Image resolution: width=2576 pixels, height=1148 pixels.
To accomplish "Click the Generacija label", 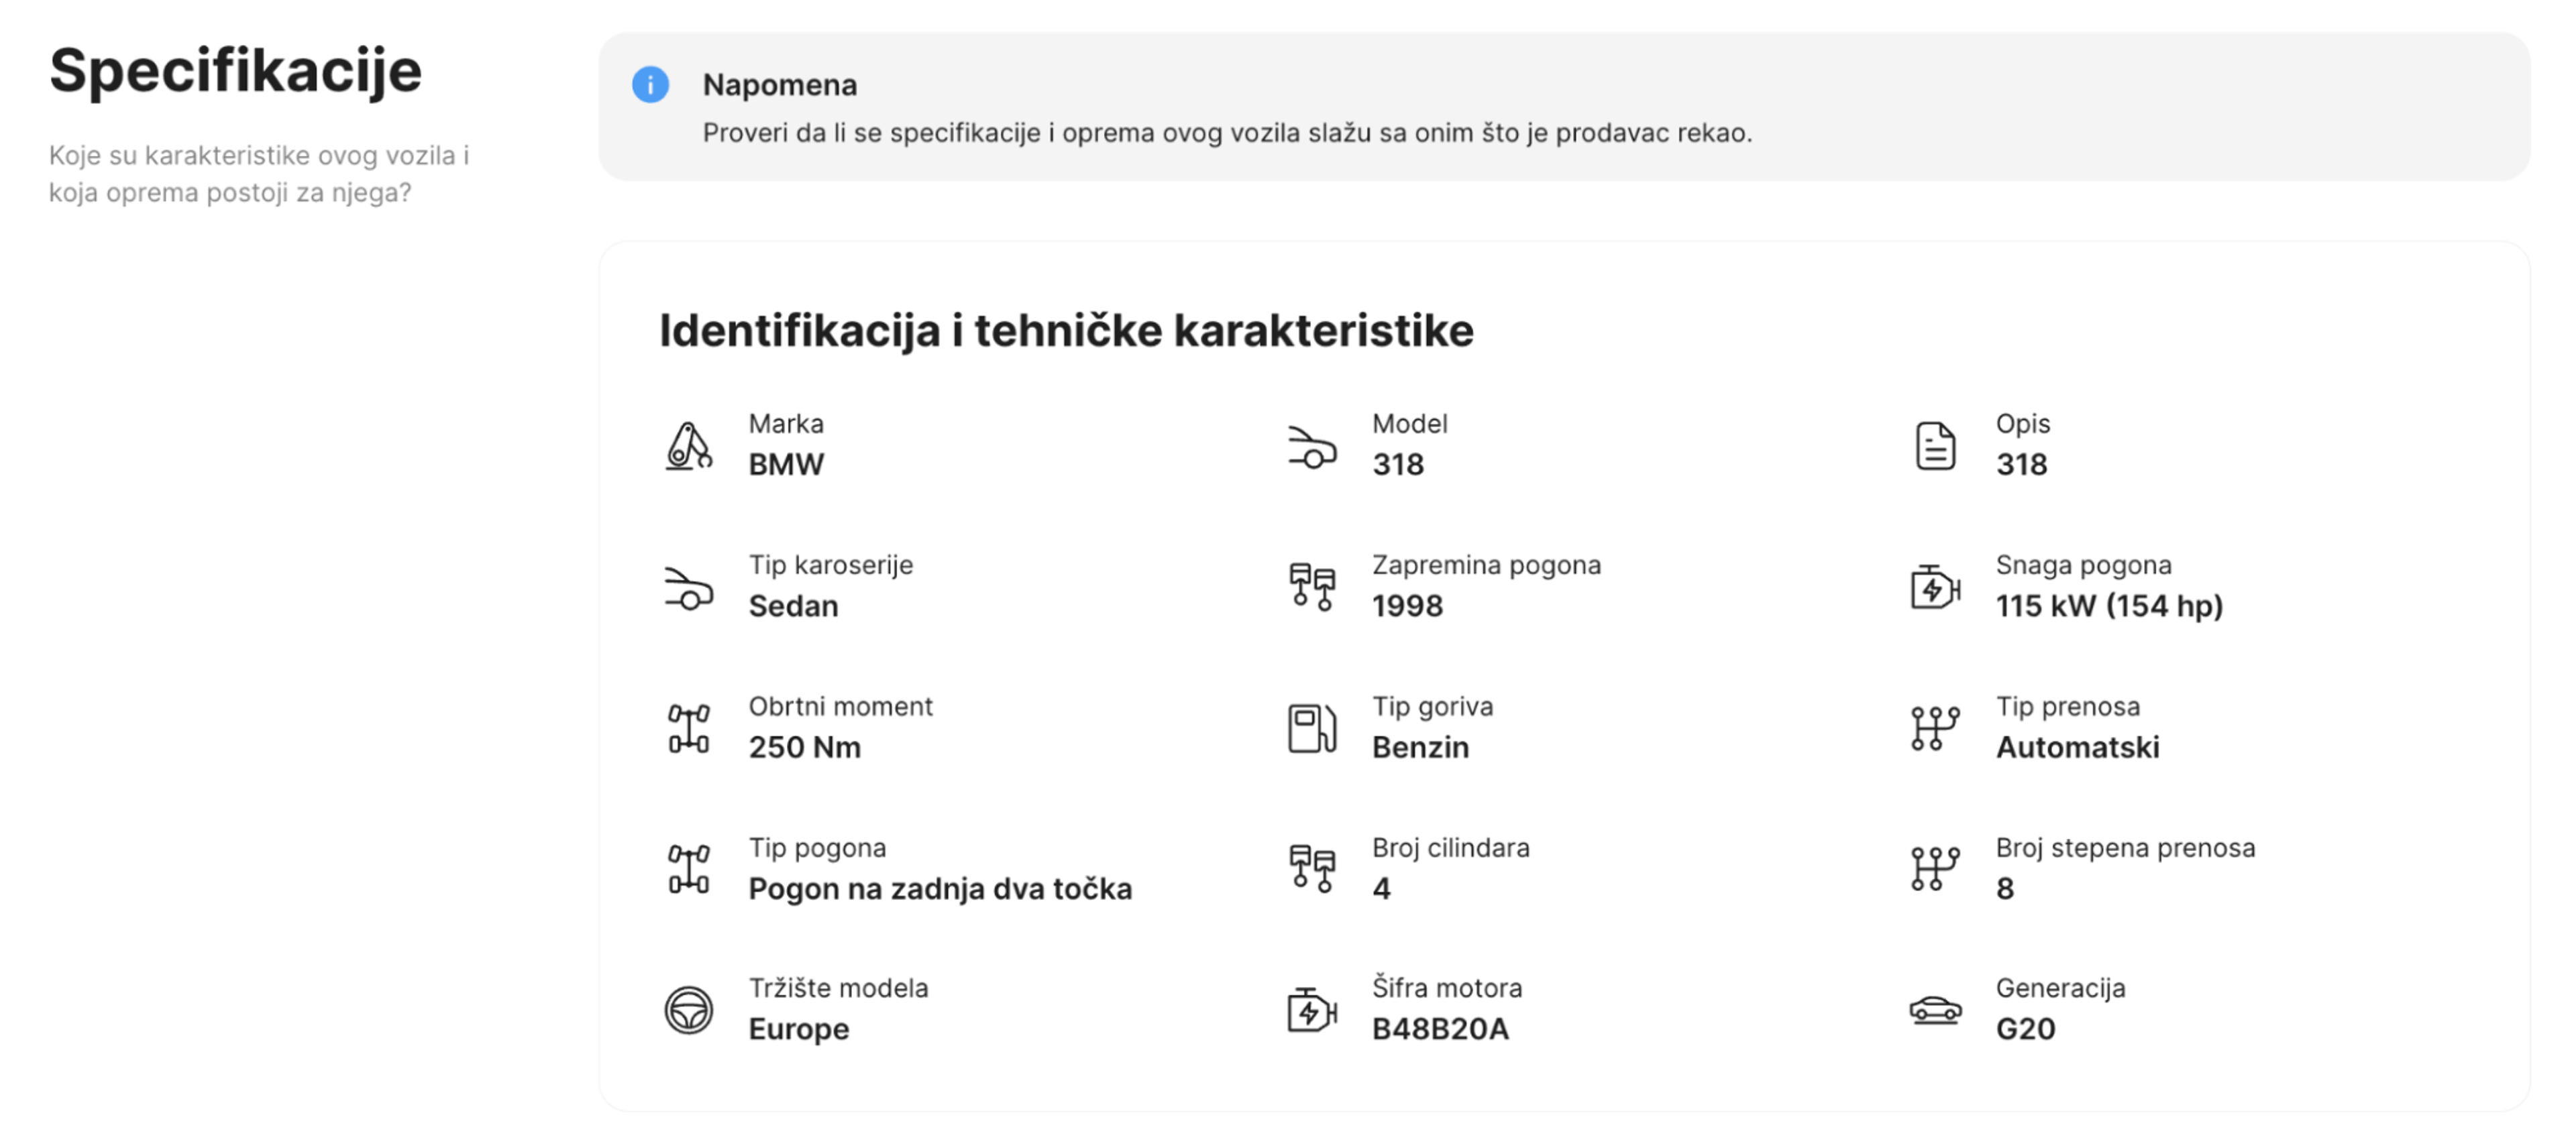I will pyautogui.click(x=2060, y=988).
